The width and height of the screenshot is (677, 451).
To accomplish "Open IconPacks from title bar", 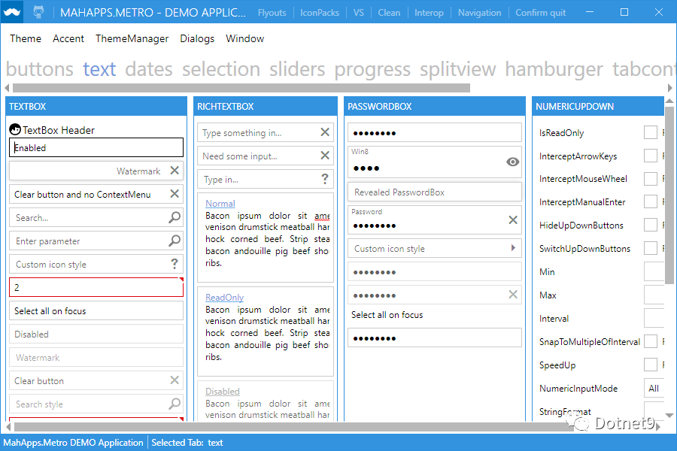I will [x=320, y=13].
